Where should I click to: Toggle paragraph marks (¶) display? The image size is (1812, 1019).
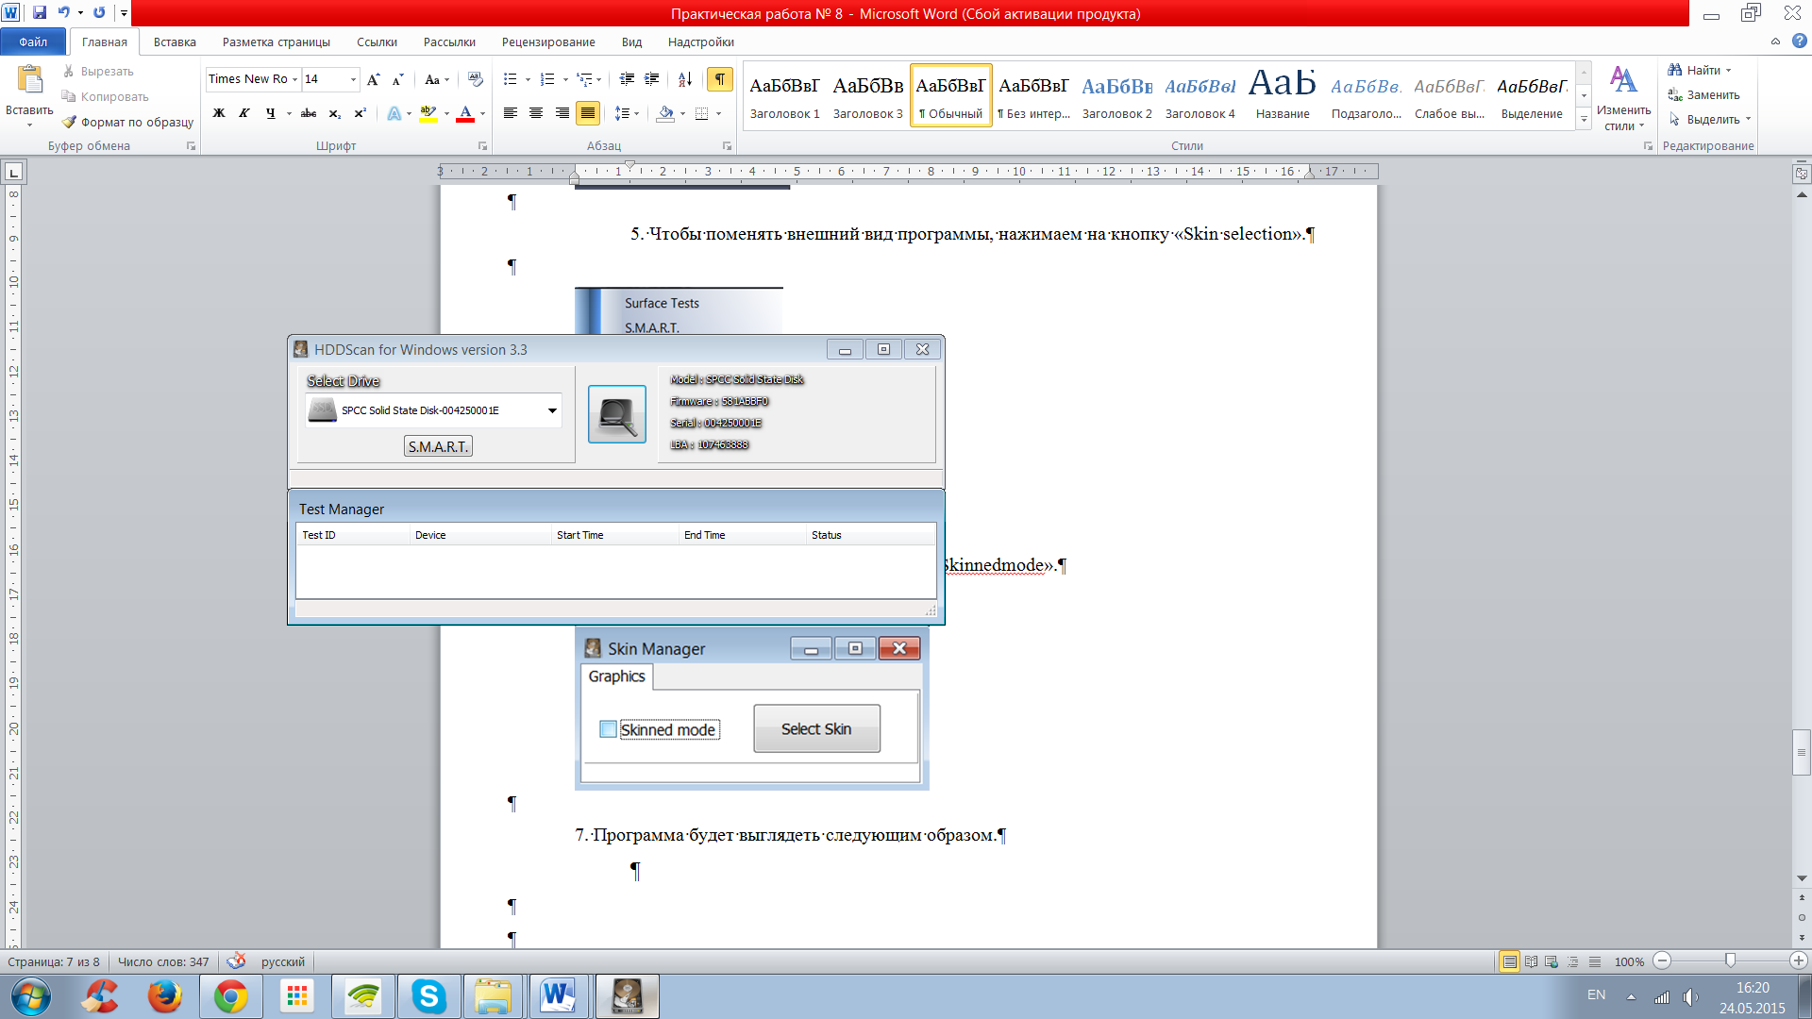pos(720,79)
